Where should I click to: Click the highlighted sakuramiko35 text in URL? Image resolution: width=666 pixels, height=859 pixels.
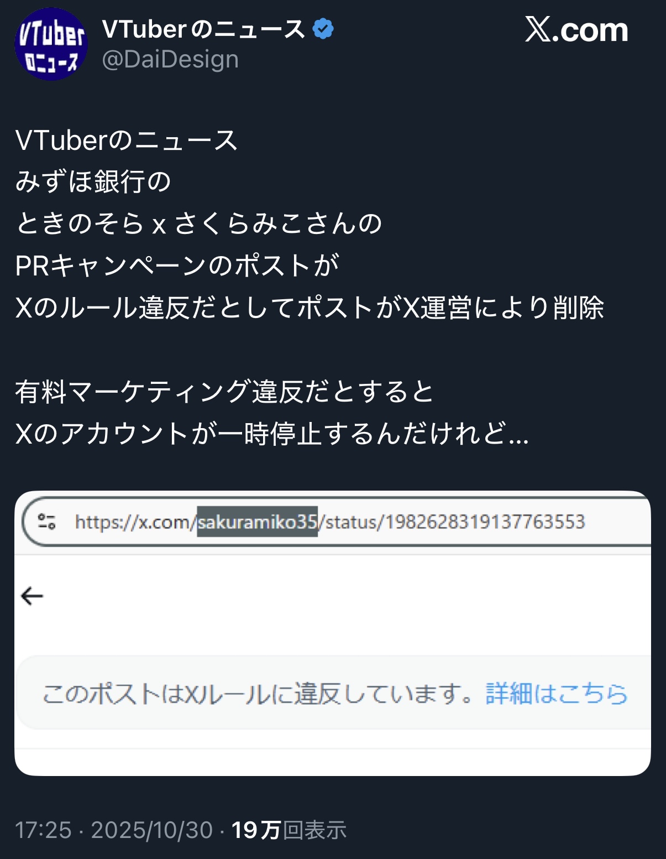coord(257,522)
